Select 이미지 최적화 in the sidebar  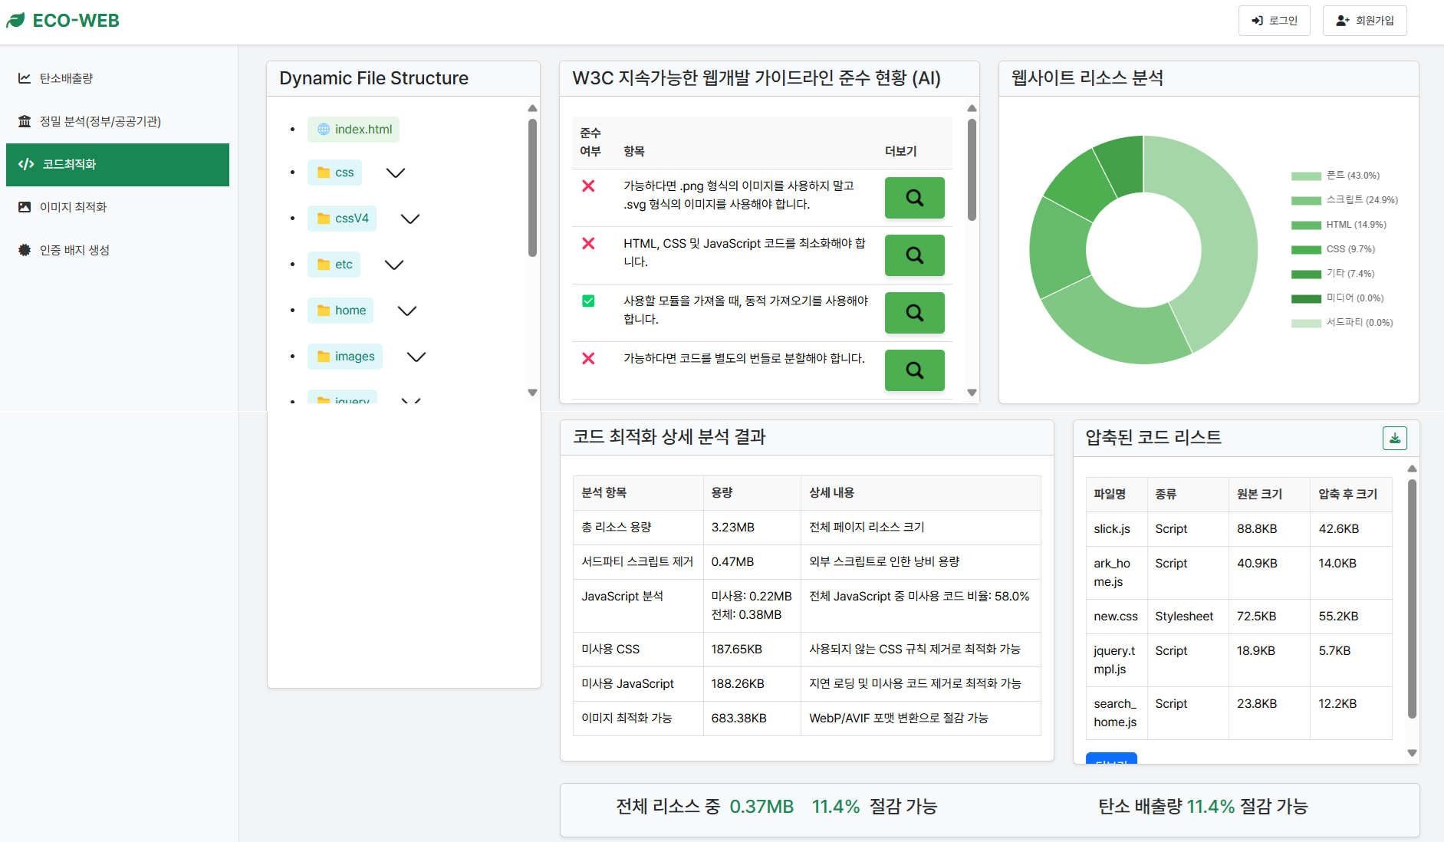click(73, 207)
